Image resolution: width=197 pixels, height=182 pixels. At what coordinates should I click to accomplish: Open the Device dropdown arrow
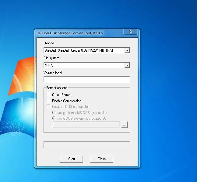[127, 50]
